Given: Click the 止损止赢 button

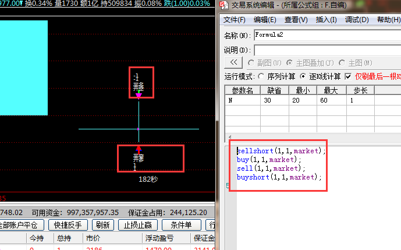Looking at the screenshot, I should pyautogui.click(x=137, y=225).
